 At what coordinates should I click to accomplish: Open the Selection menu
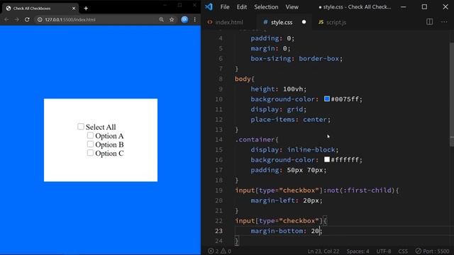point(266,7)
